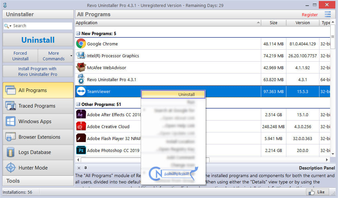Expand the Uninstaller section header
The image size is (338, 198).
coord(38,14)
